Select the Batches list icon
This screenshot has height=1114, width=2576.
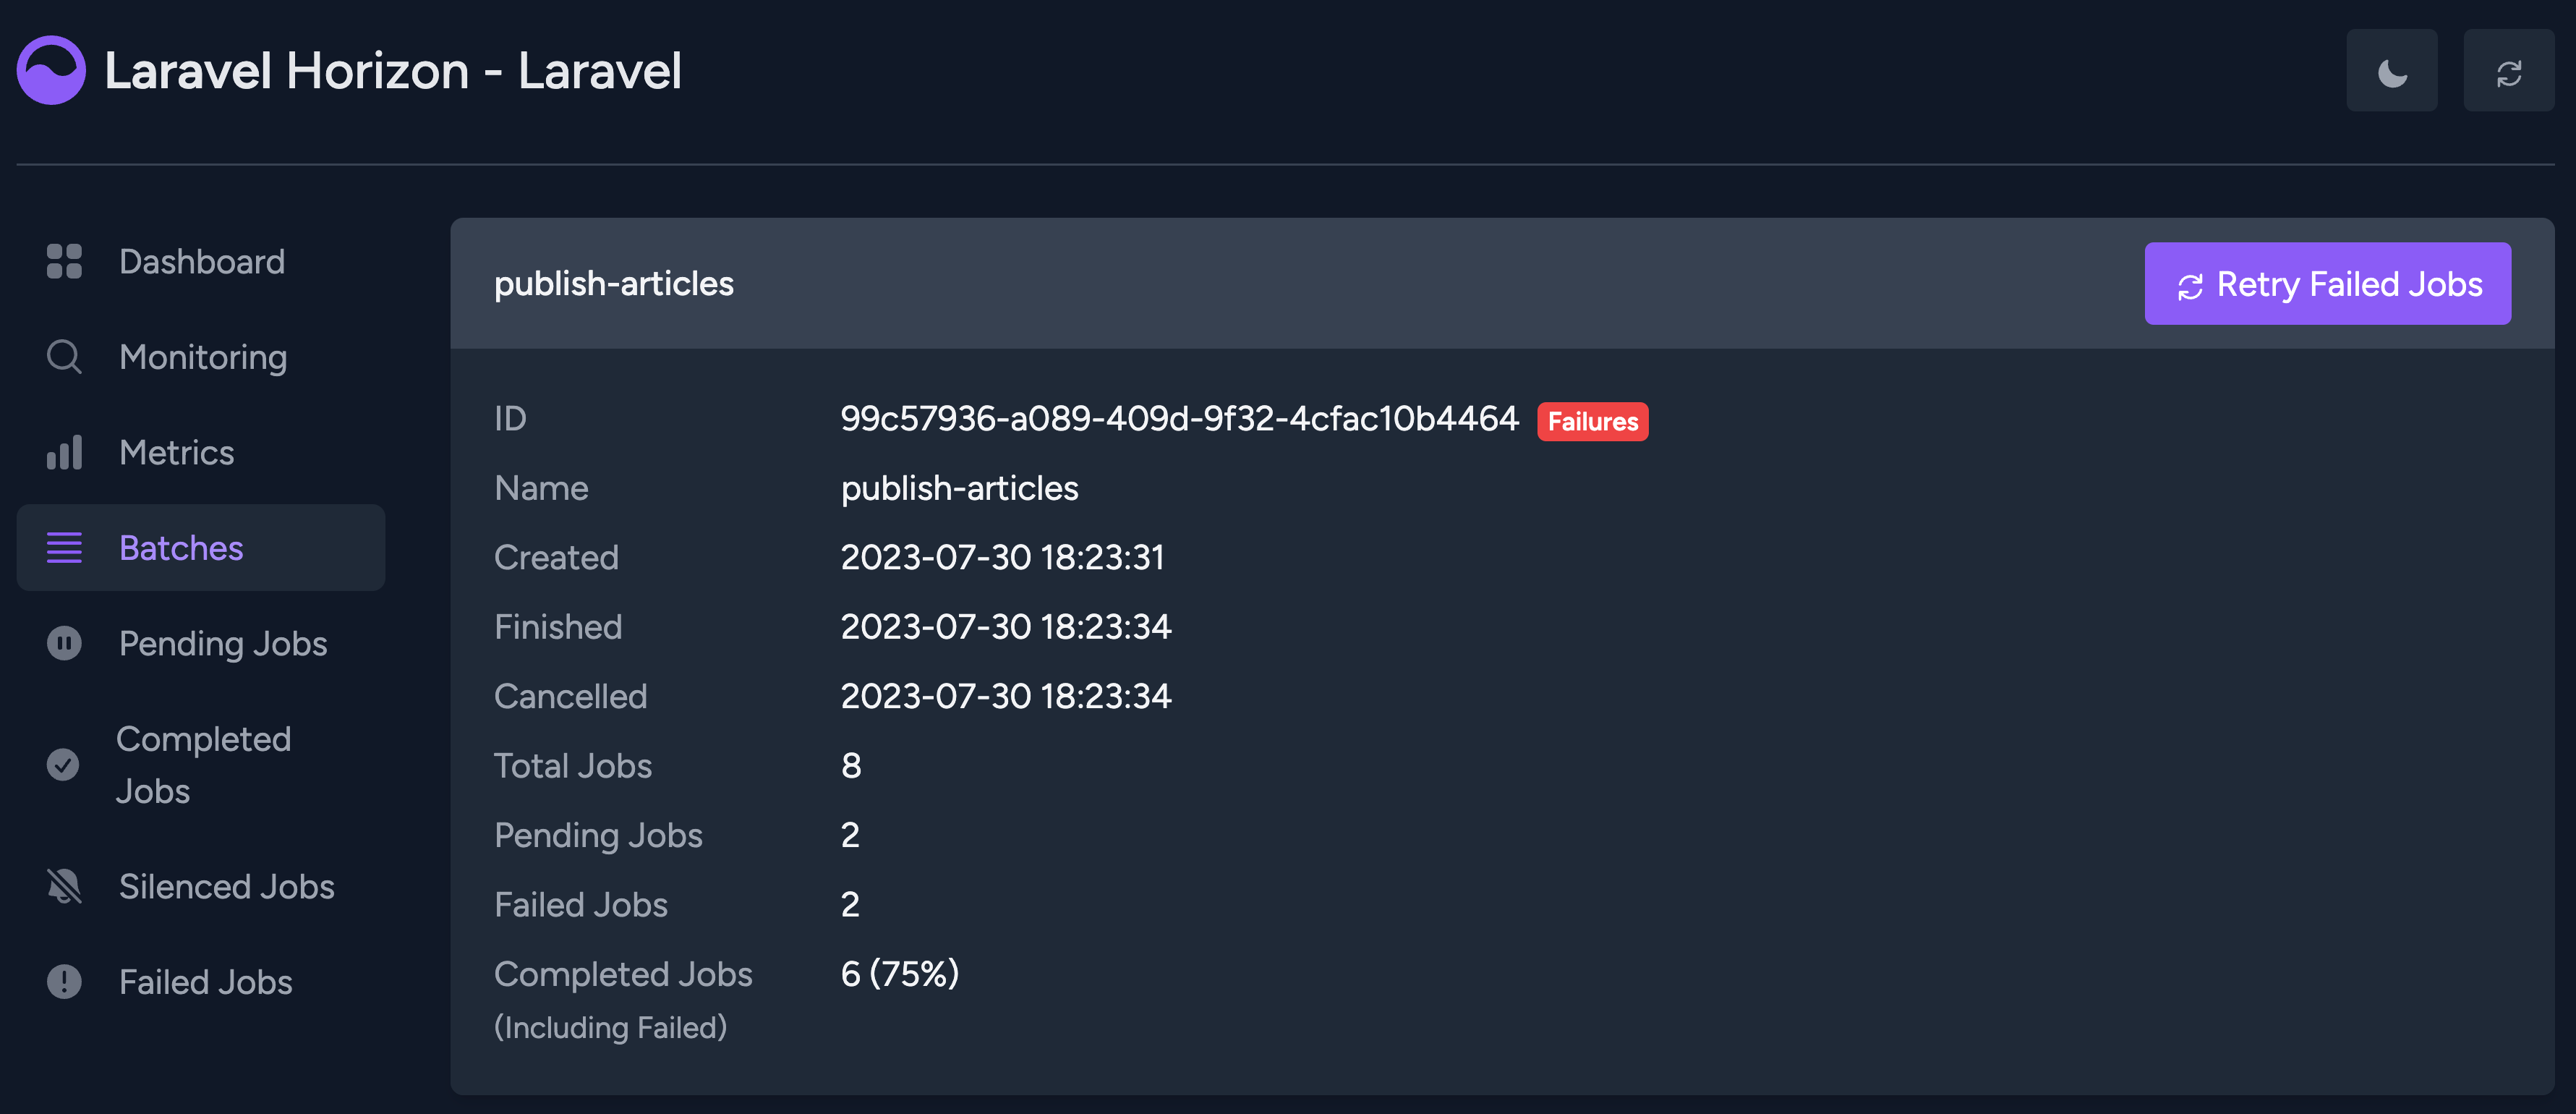[64, 548]
